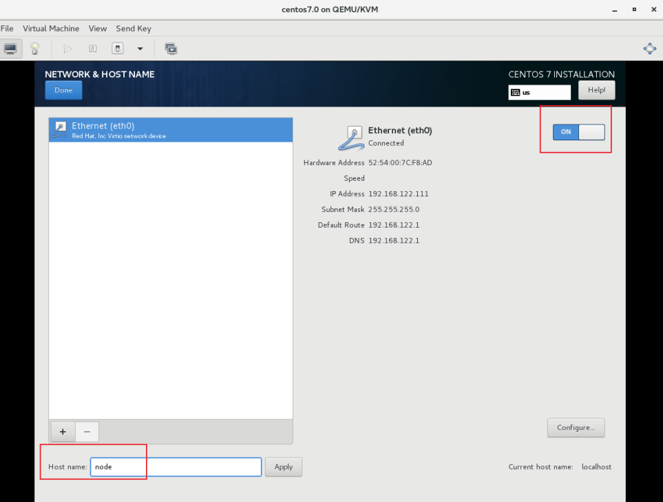Screen dimensions: 663x502
Task: Apply the entered host name
Action: [x=283, y=467]
